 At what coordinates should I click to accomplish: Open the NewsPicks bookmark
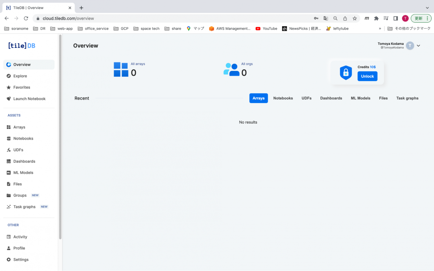(x=301, y=29)
